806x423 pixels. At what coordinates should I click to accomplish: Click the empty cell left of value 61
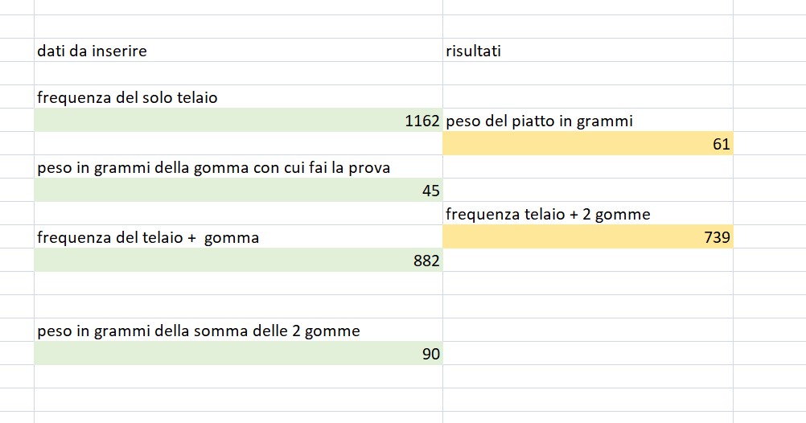click(x=238, y=144)
